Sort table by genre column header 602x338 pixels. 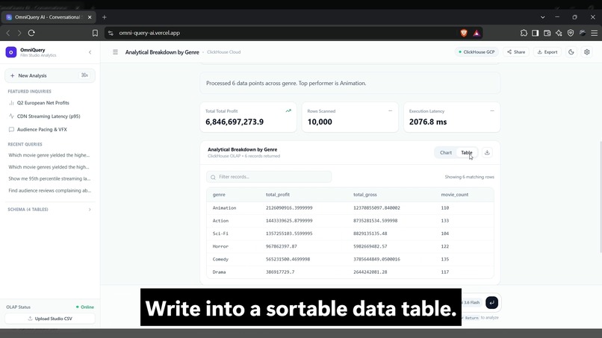(219, 195)
